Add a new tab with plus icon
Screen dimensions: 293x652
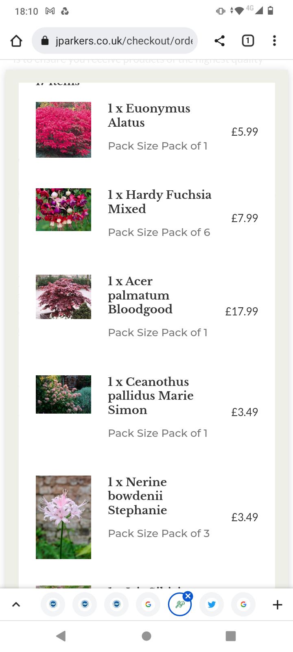[277, 605]
